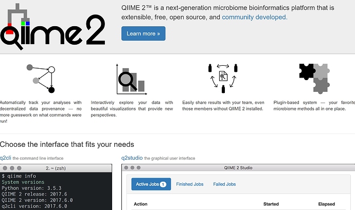Click the Learn more button
This screenshot has height=210, width=355.
[144, 33]
